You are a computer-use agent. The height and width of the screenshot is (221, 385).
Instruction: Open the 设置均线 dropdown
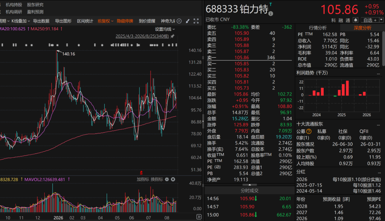click(x=165, y=29)
